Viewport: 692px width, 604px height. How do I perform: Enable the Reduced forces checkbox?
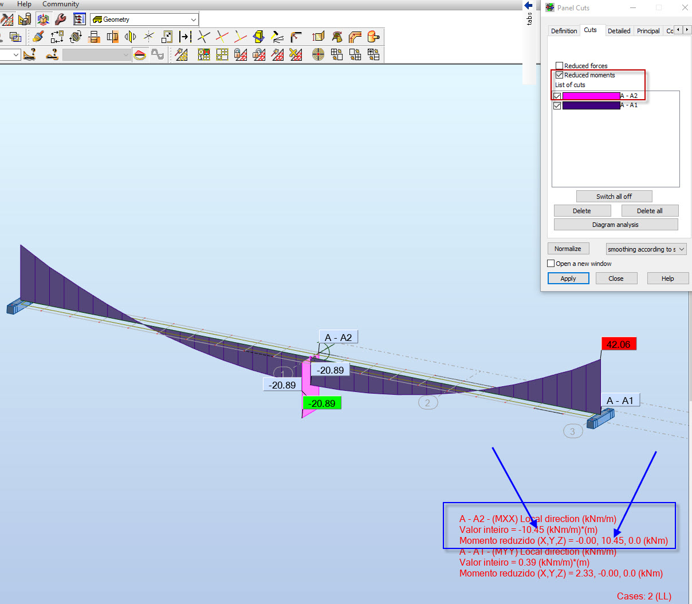(x=560, y=66)
